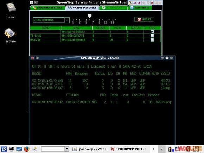Expand the CHAN HOPPING dropdown
204x153 pixels.
point(67,20)
